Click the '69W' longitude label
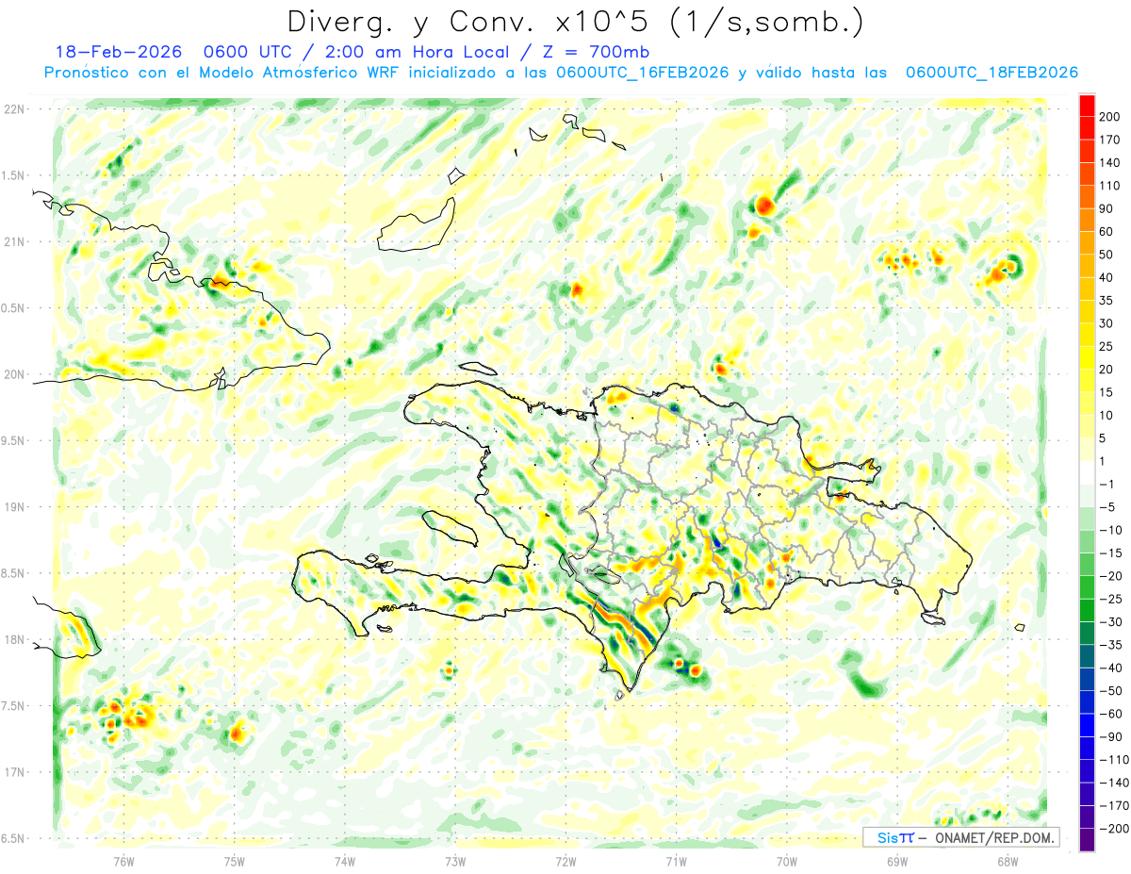Viewport: 1131px width, 874px height. [x=897, y=862]
